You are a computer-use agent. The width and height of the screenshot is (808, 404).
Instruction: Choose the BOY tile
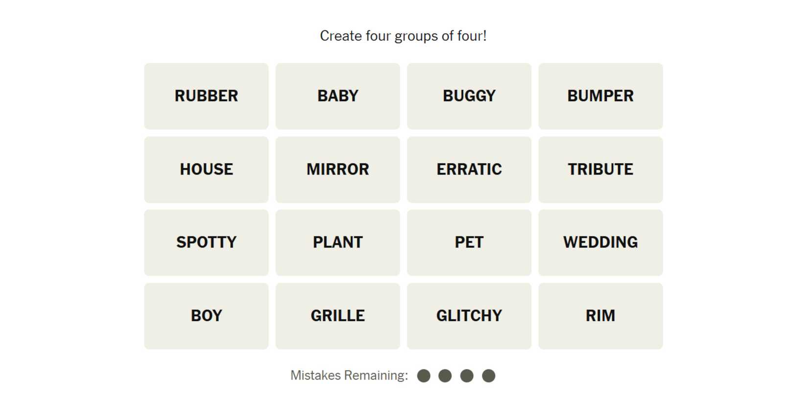pyautogui.click(x=206, y=316)
